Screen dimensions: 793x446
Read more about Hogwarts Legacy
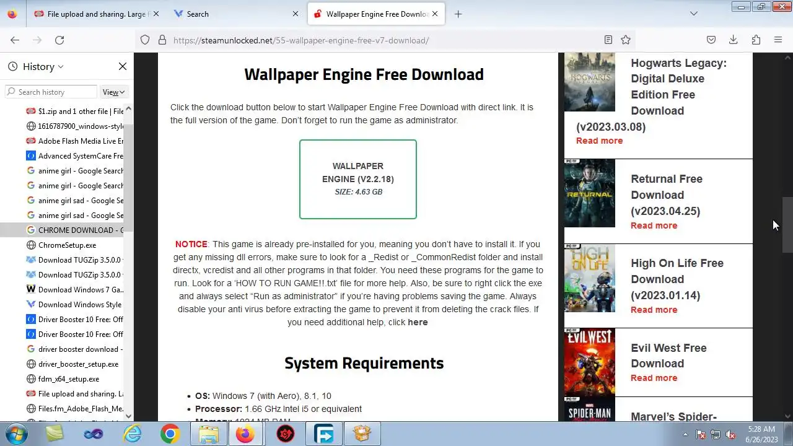(599, 141)
